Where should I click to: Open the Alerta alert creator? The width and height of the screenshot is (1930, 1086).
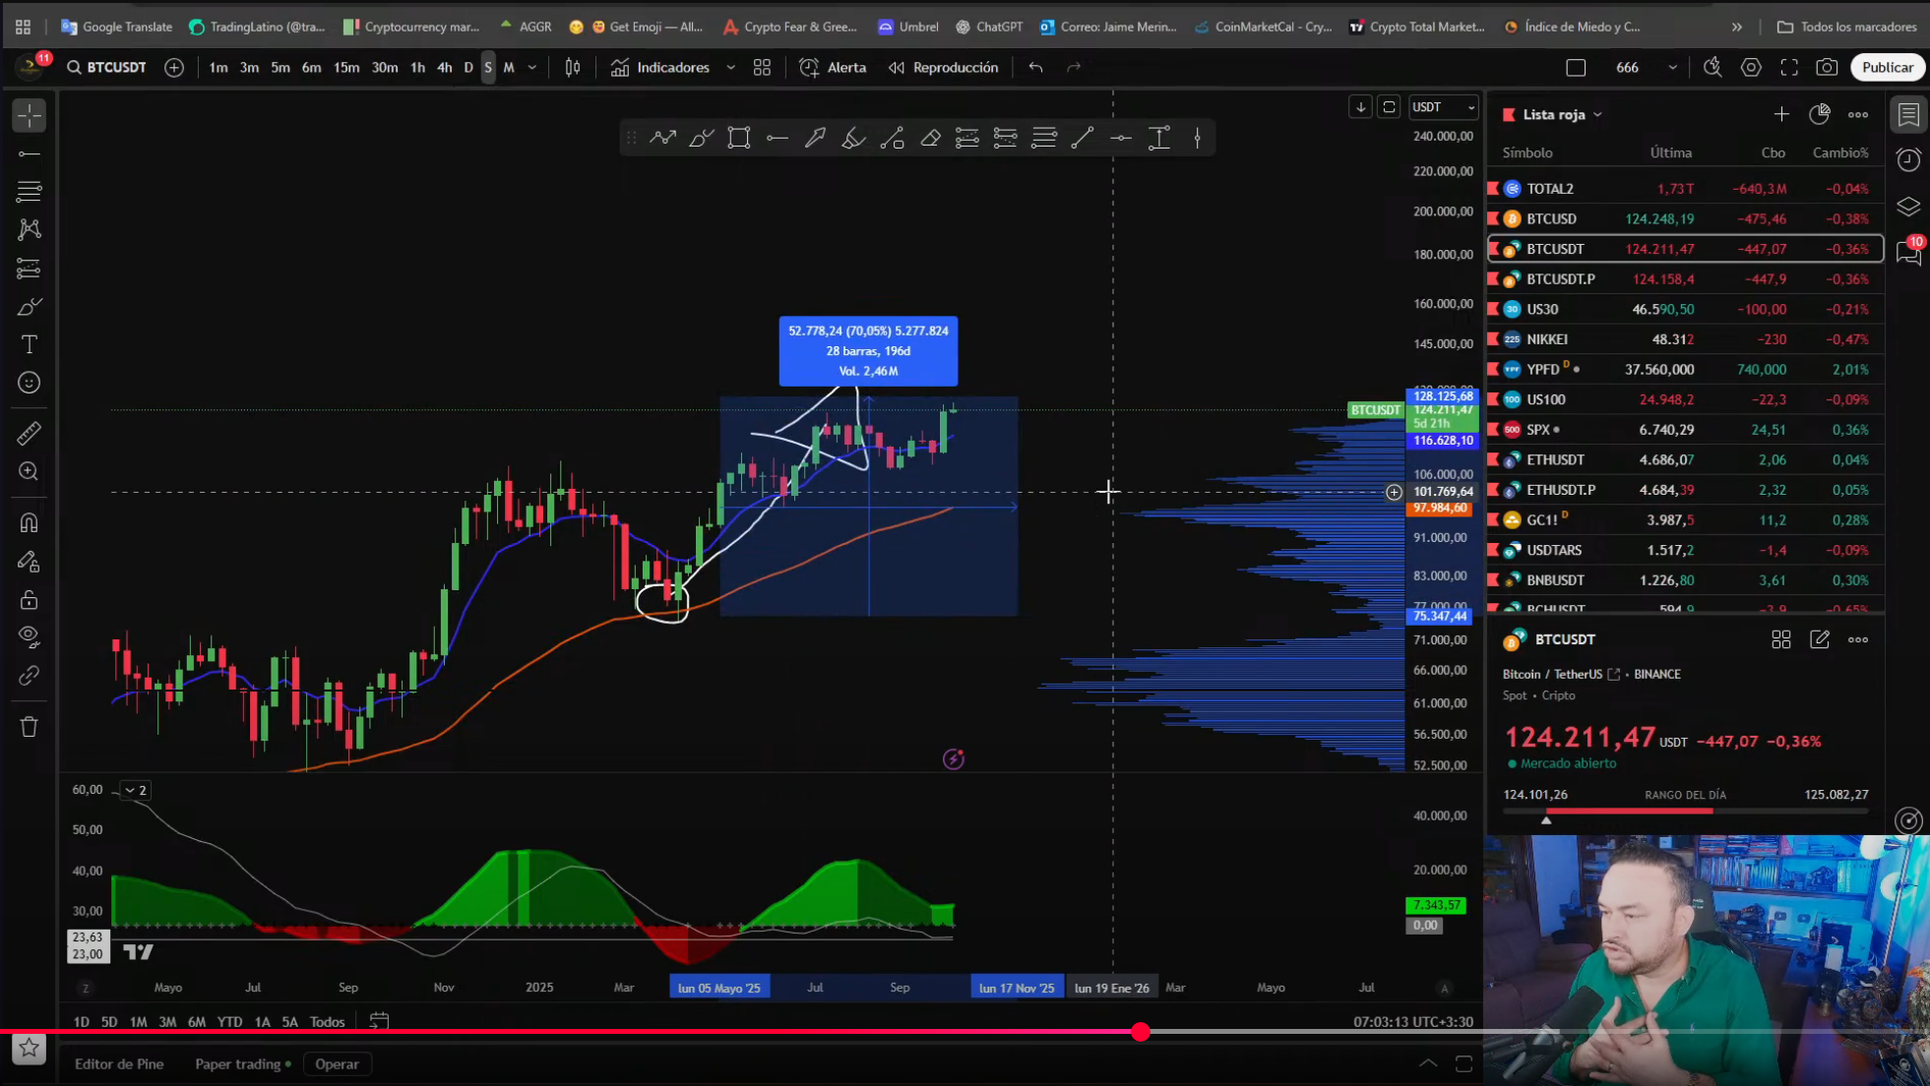coord(834,67)
